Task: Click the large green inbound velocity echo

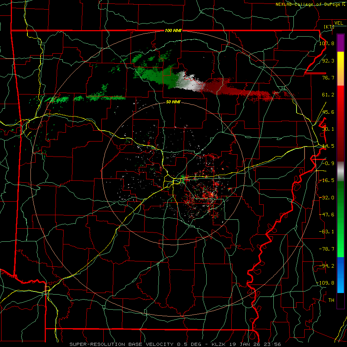Action: pyautogui.click(x=157, y=76)
